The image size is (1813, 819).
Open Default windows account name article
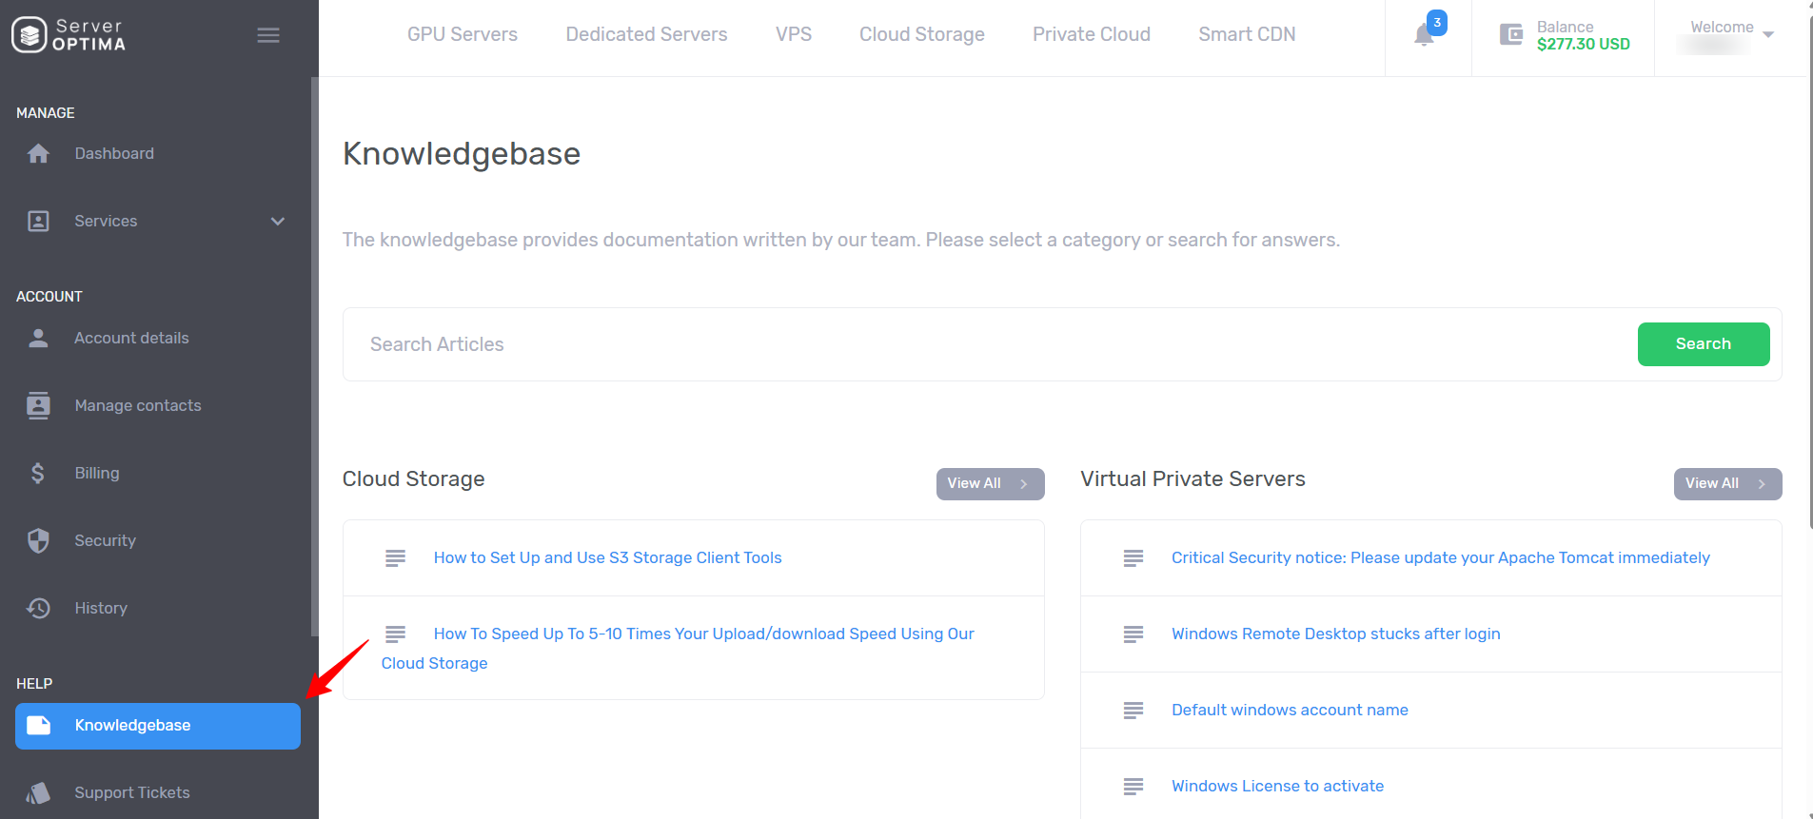pos(1290,710)
